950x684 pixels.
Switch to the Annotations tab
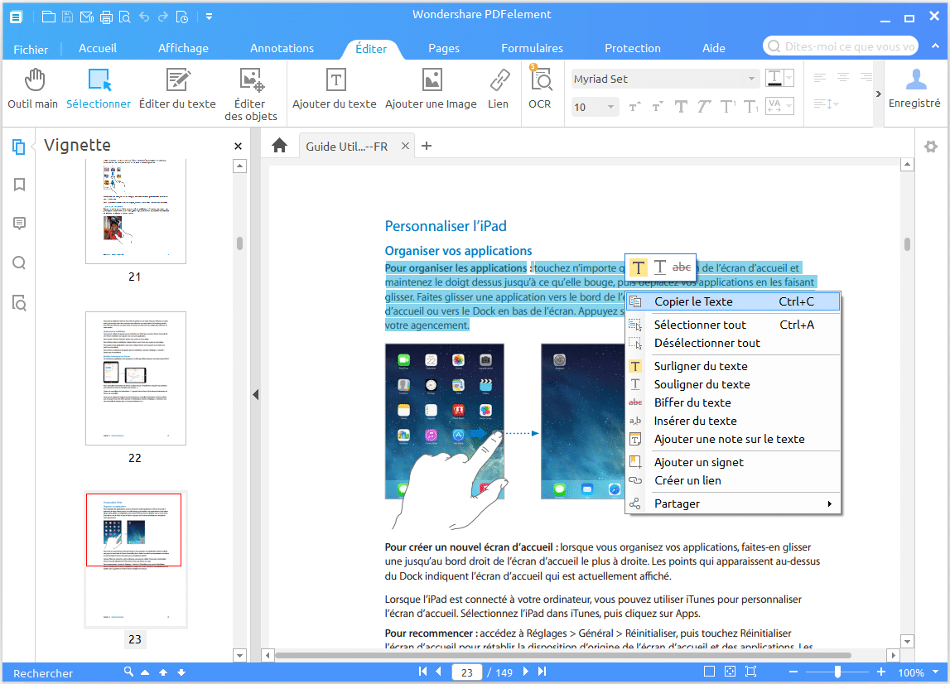(x=282, y=49)
